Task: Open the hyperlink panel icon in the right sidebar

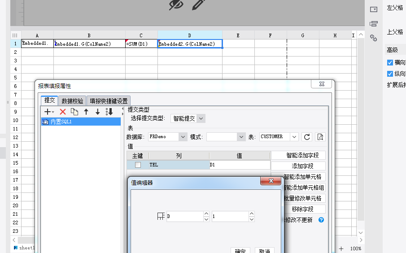Action: (x=373, y=38)
